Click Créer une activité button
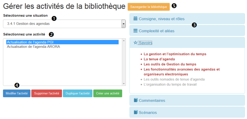This screenshot has width=247, height=119. click(x=108, y=93)
